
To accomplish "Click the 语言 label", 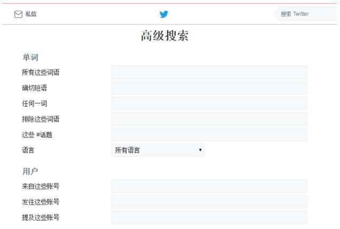I will tap(28, 150).
